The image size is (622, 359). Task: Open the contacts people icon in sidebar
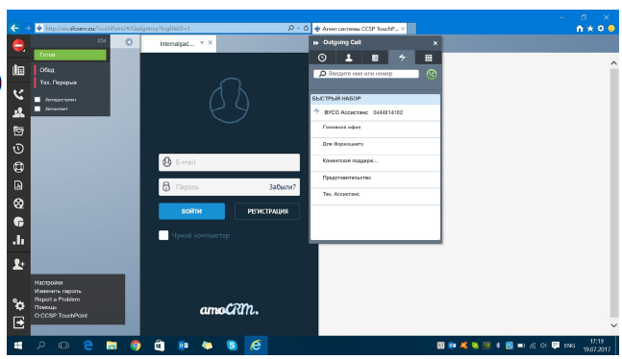(18, 112)
